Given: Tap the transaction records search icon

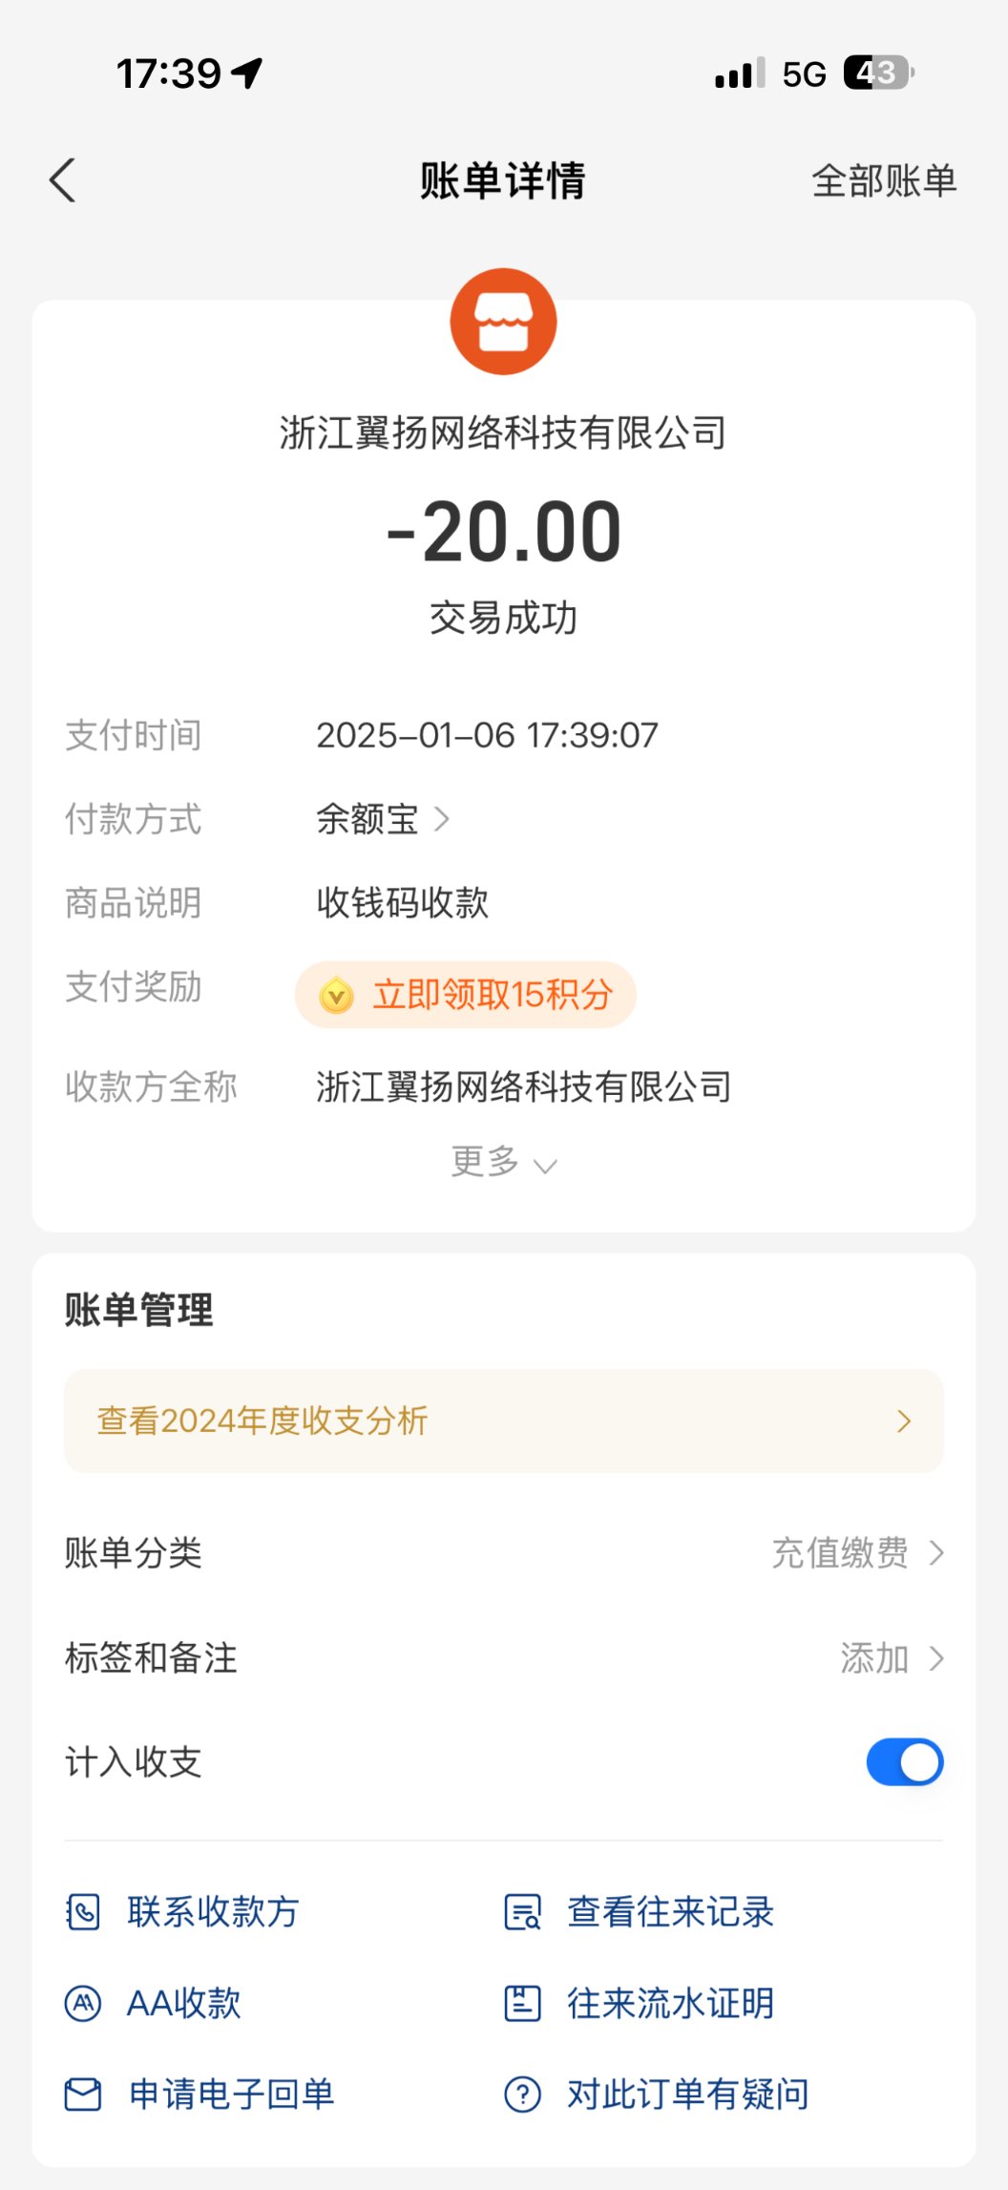Looking at the screenshot, I should (522, 1912).
